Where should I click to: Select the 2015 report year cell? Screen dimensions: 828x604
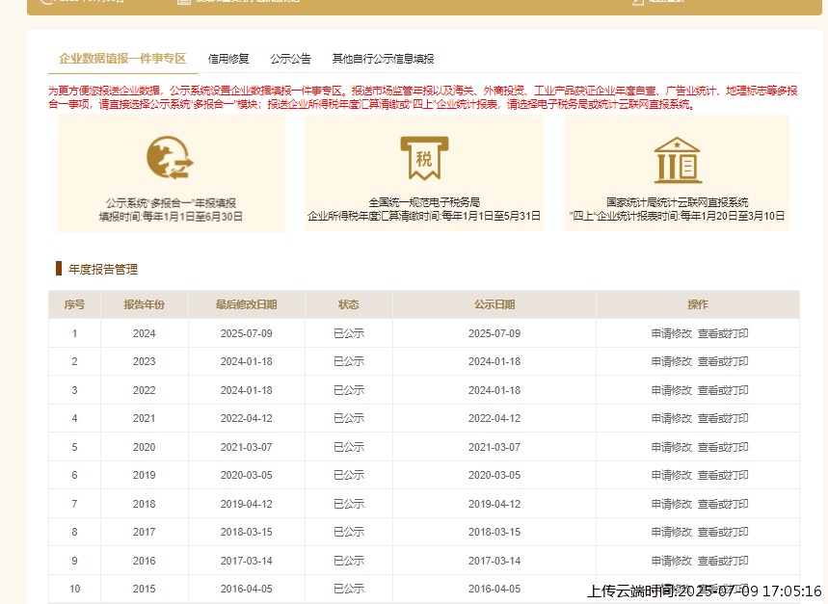(145, 589)
